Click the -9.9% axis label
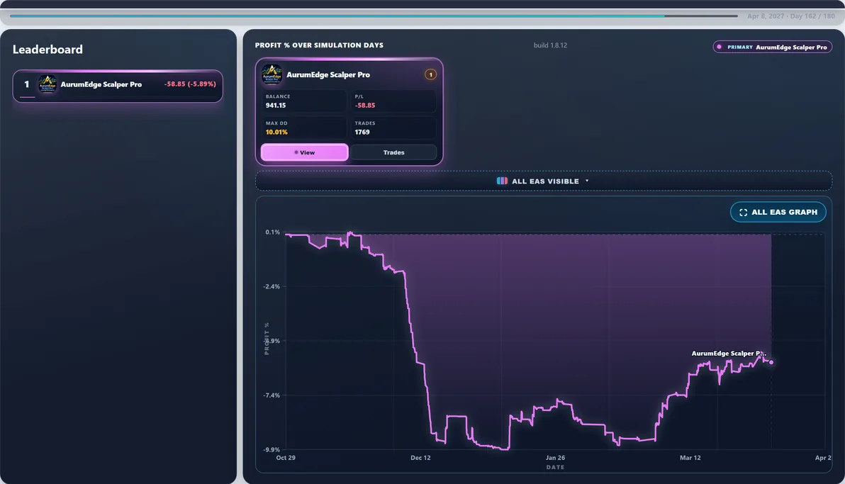This screenshot has width=845, height=484. (x=272, y=449)
